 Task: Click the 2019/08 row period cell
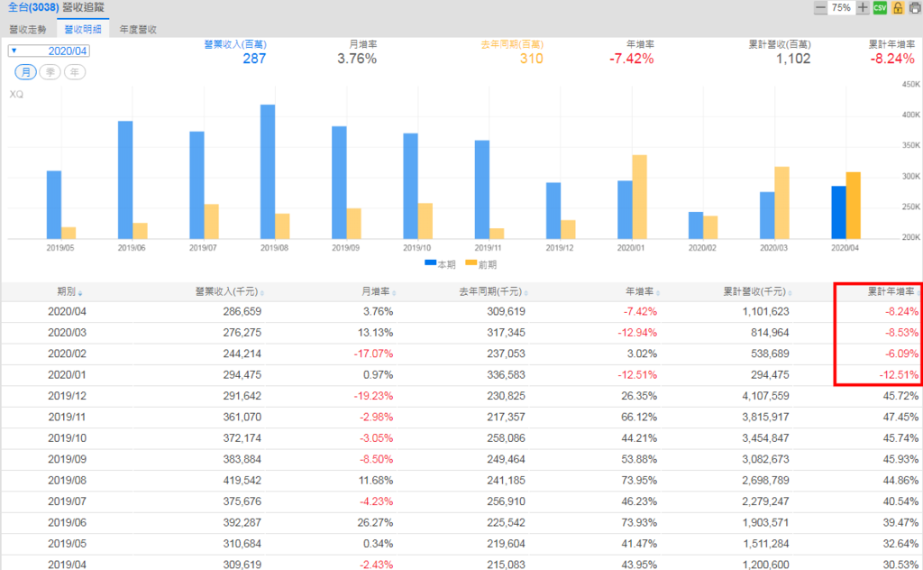(67, 481)
